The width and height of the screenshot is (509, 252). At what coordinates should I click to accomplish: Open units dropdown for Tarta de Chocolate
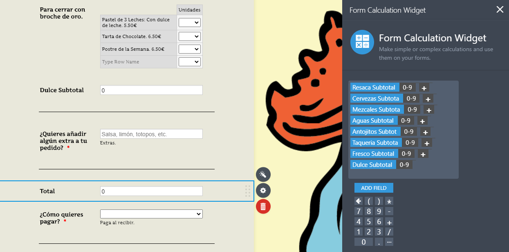[x=190, y=36]
